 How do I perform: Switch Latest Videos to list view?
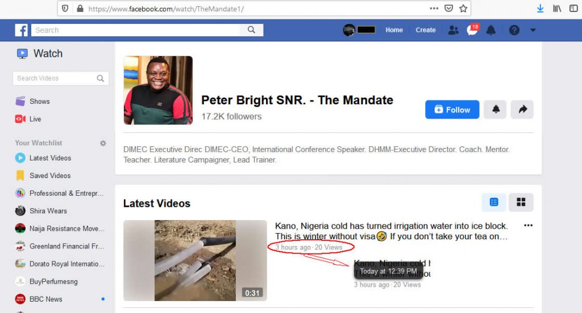[494, 202]
